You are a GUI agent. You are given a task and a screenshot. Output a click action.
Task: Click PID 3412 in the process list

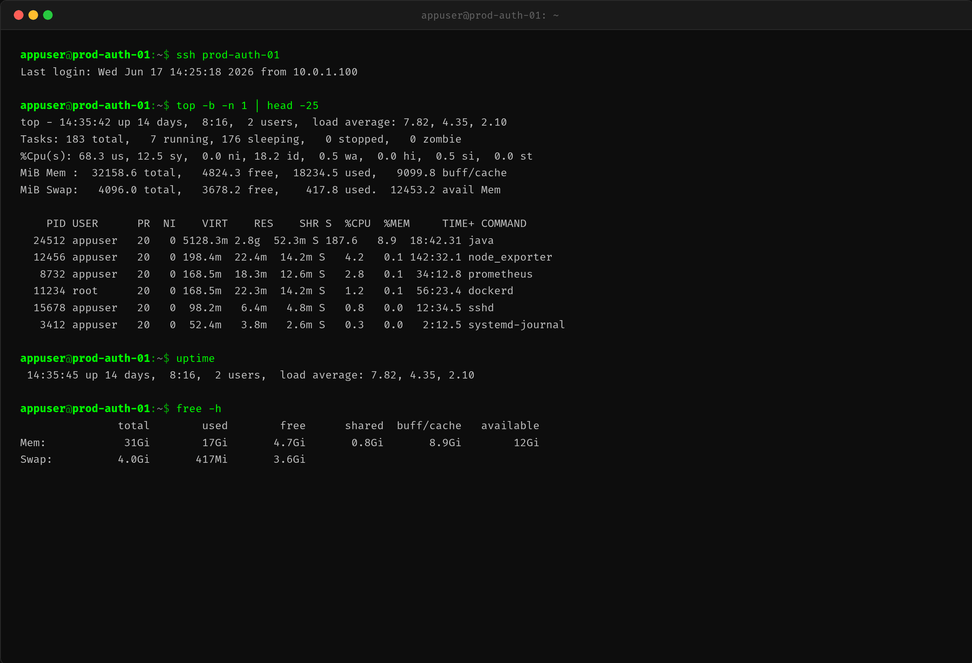point(53,325)
